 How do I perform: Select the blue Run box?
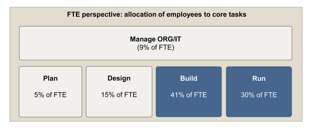tap(259, 92)
